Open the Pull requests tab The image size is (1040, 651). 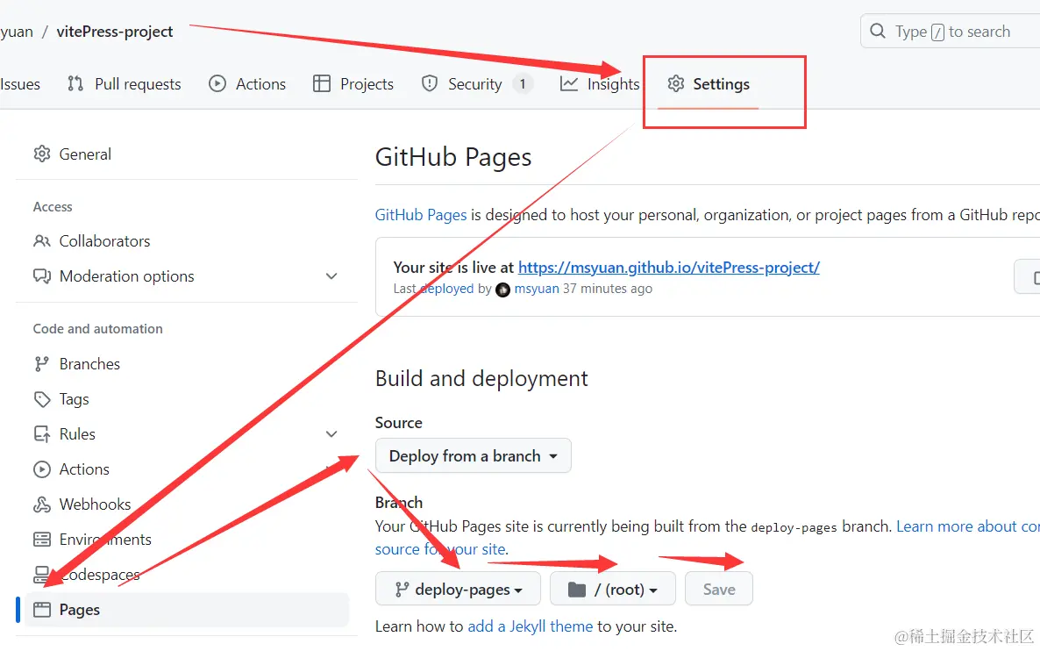point(124,84)
